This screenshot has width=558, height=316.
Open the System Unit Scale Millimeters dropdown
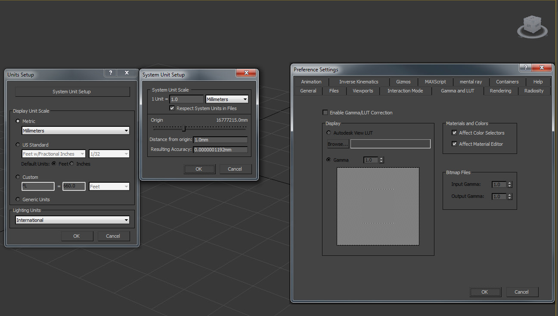[227, 99]
